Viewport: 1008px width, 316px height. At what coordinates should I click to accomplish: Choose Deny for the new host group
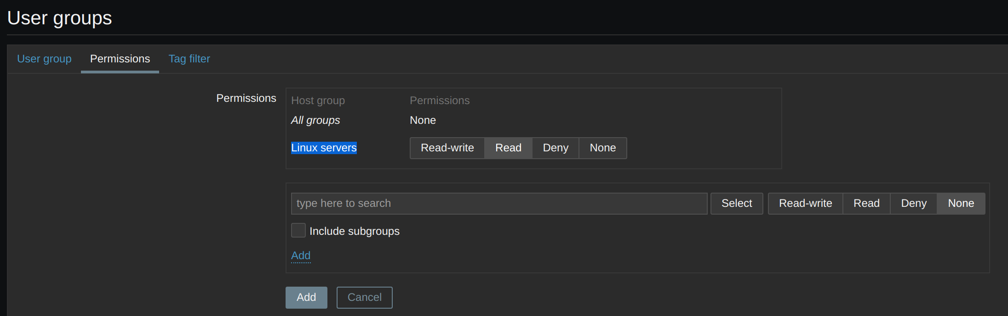[914, 204]
